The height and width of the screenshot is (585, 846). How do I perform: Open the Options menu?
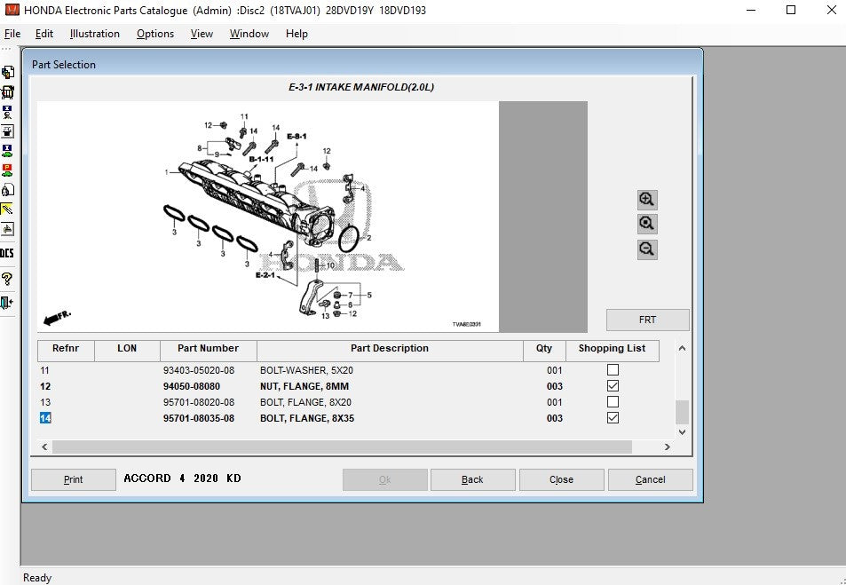(155, 34)
